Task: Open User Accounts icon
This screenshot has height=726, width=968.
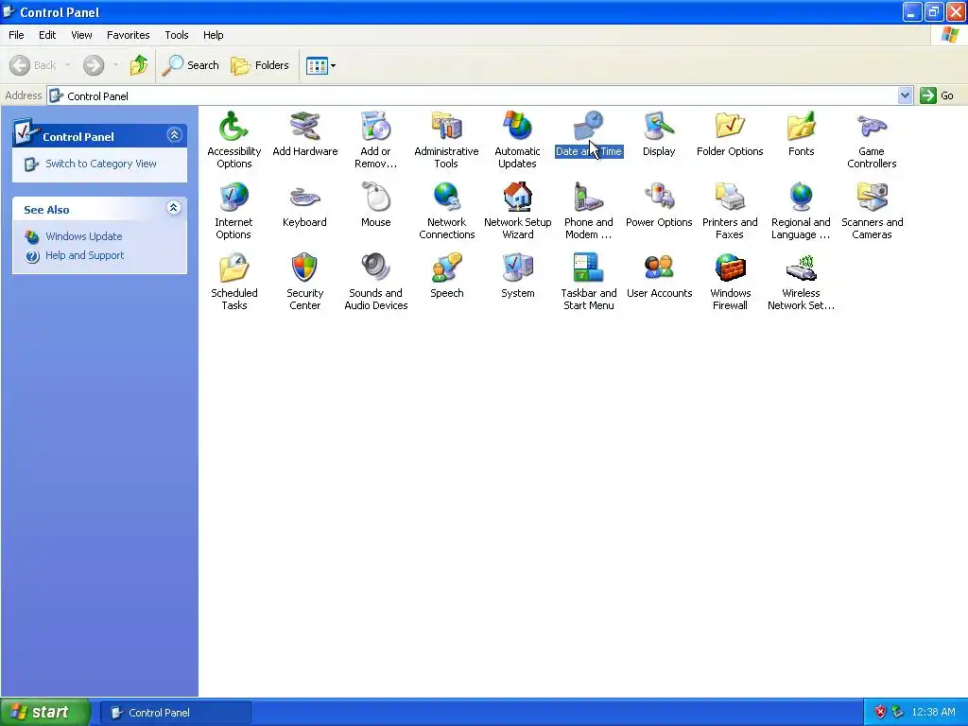Action: click(659, 268)
